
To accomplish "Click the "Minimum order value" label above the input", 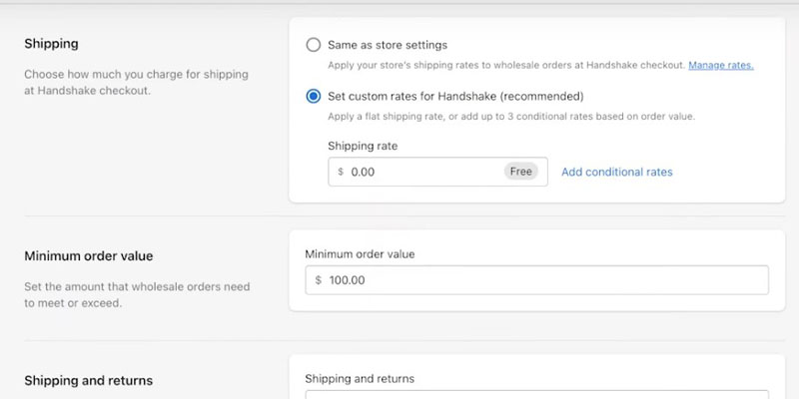I will (360, 254).
